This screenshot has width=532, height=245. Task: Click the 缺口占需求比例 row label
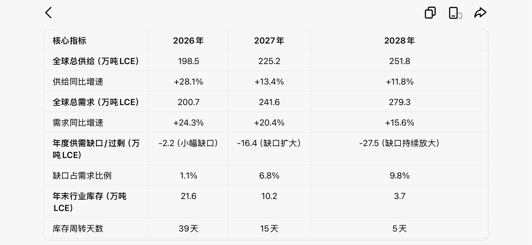pos(82,175)
